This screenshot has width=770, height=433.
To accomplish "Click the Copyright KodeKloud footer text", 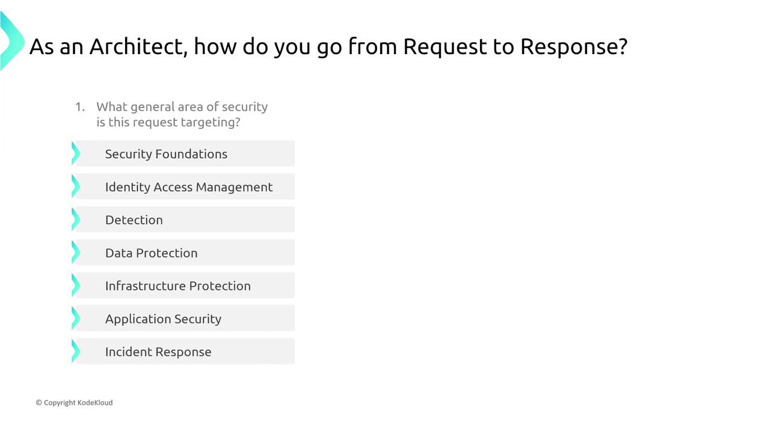I will point(78,402).
